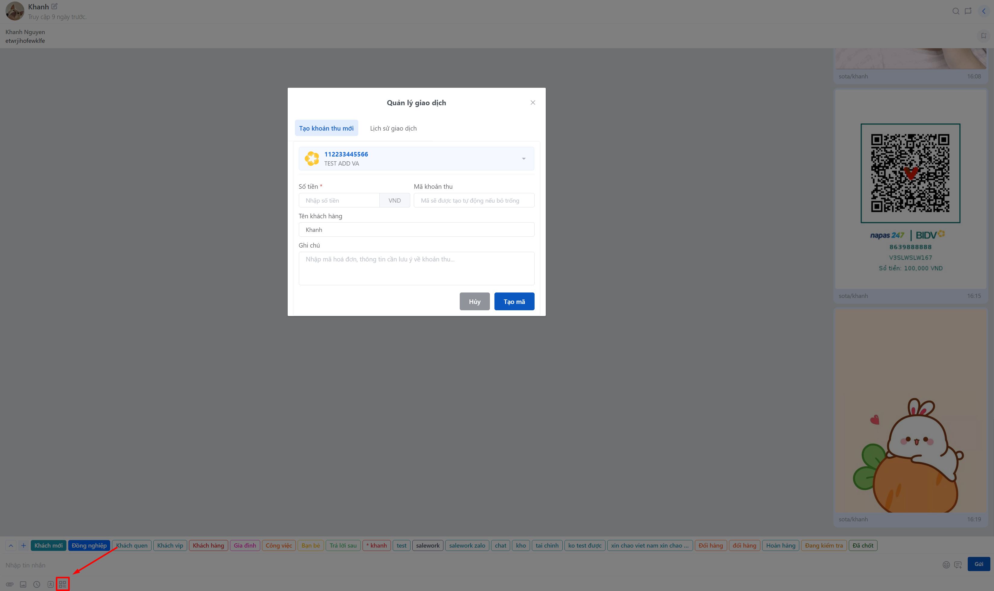Toggle the salework zalo tag
Screen dimensions: 994x591
[x=467, y=545]
